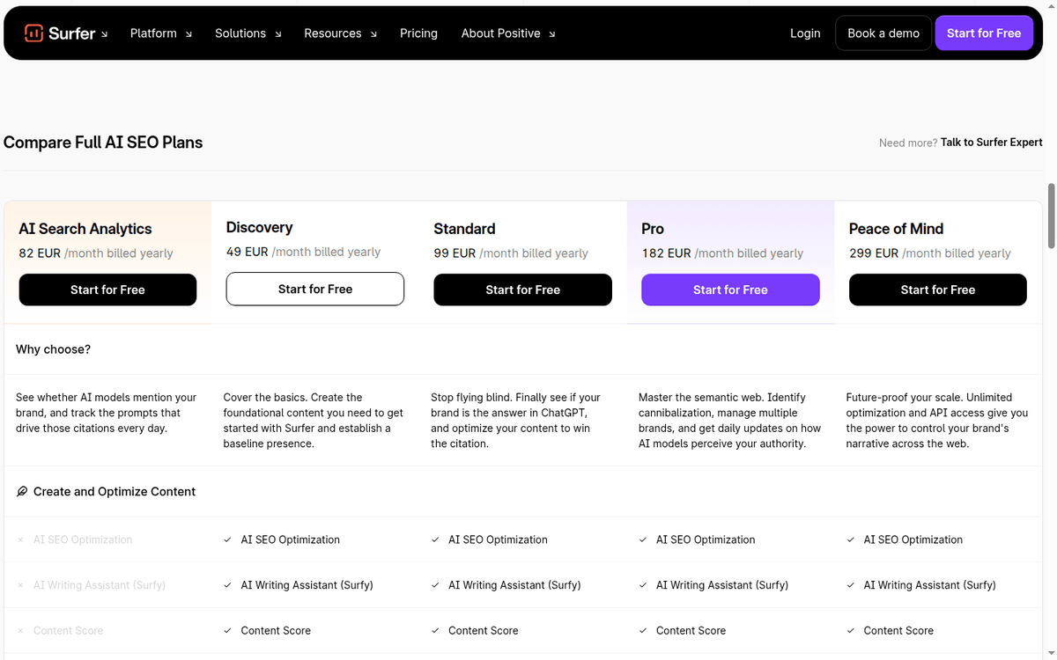This screenshot has height=660, width=1057.
Task: Click the Compare Full AI SEO Plans heading
Action: [x=103, y=143]
